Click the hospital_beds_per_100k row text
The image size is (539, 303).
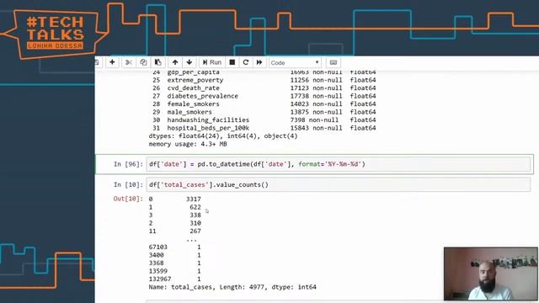tap(208, 128)
